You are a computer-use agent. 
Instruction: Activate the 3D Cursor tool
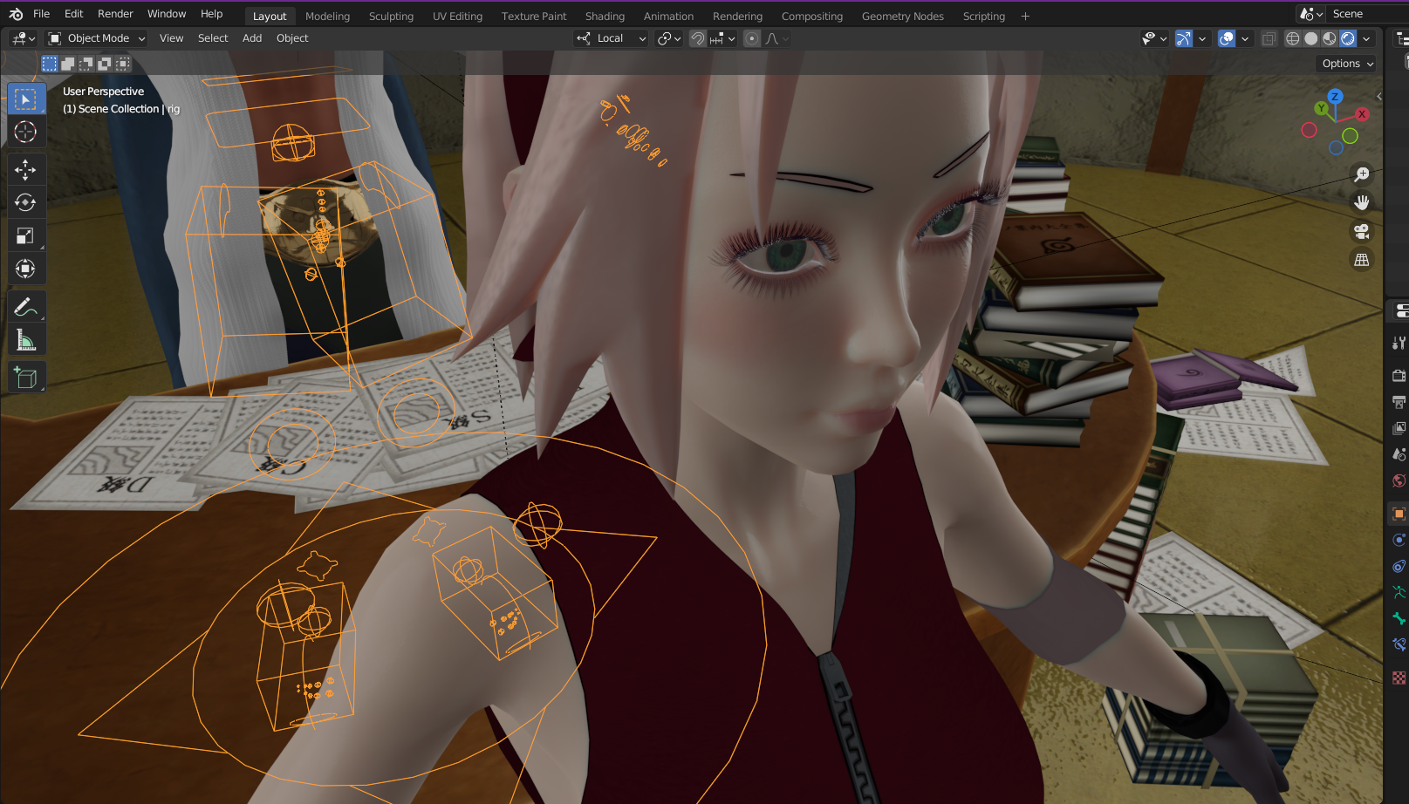click(25, 133)
